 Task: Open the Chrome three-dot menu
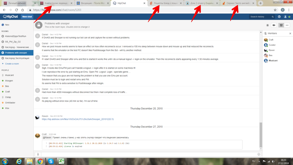coord(289,10)
